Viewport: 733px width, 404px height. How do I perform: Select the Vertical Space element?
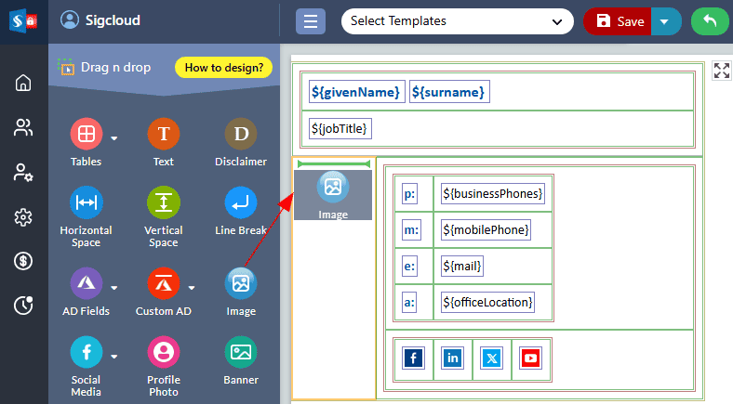[x=164, y=203]
